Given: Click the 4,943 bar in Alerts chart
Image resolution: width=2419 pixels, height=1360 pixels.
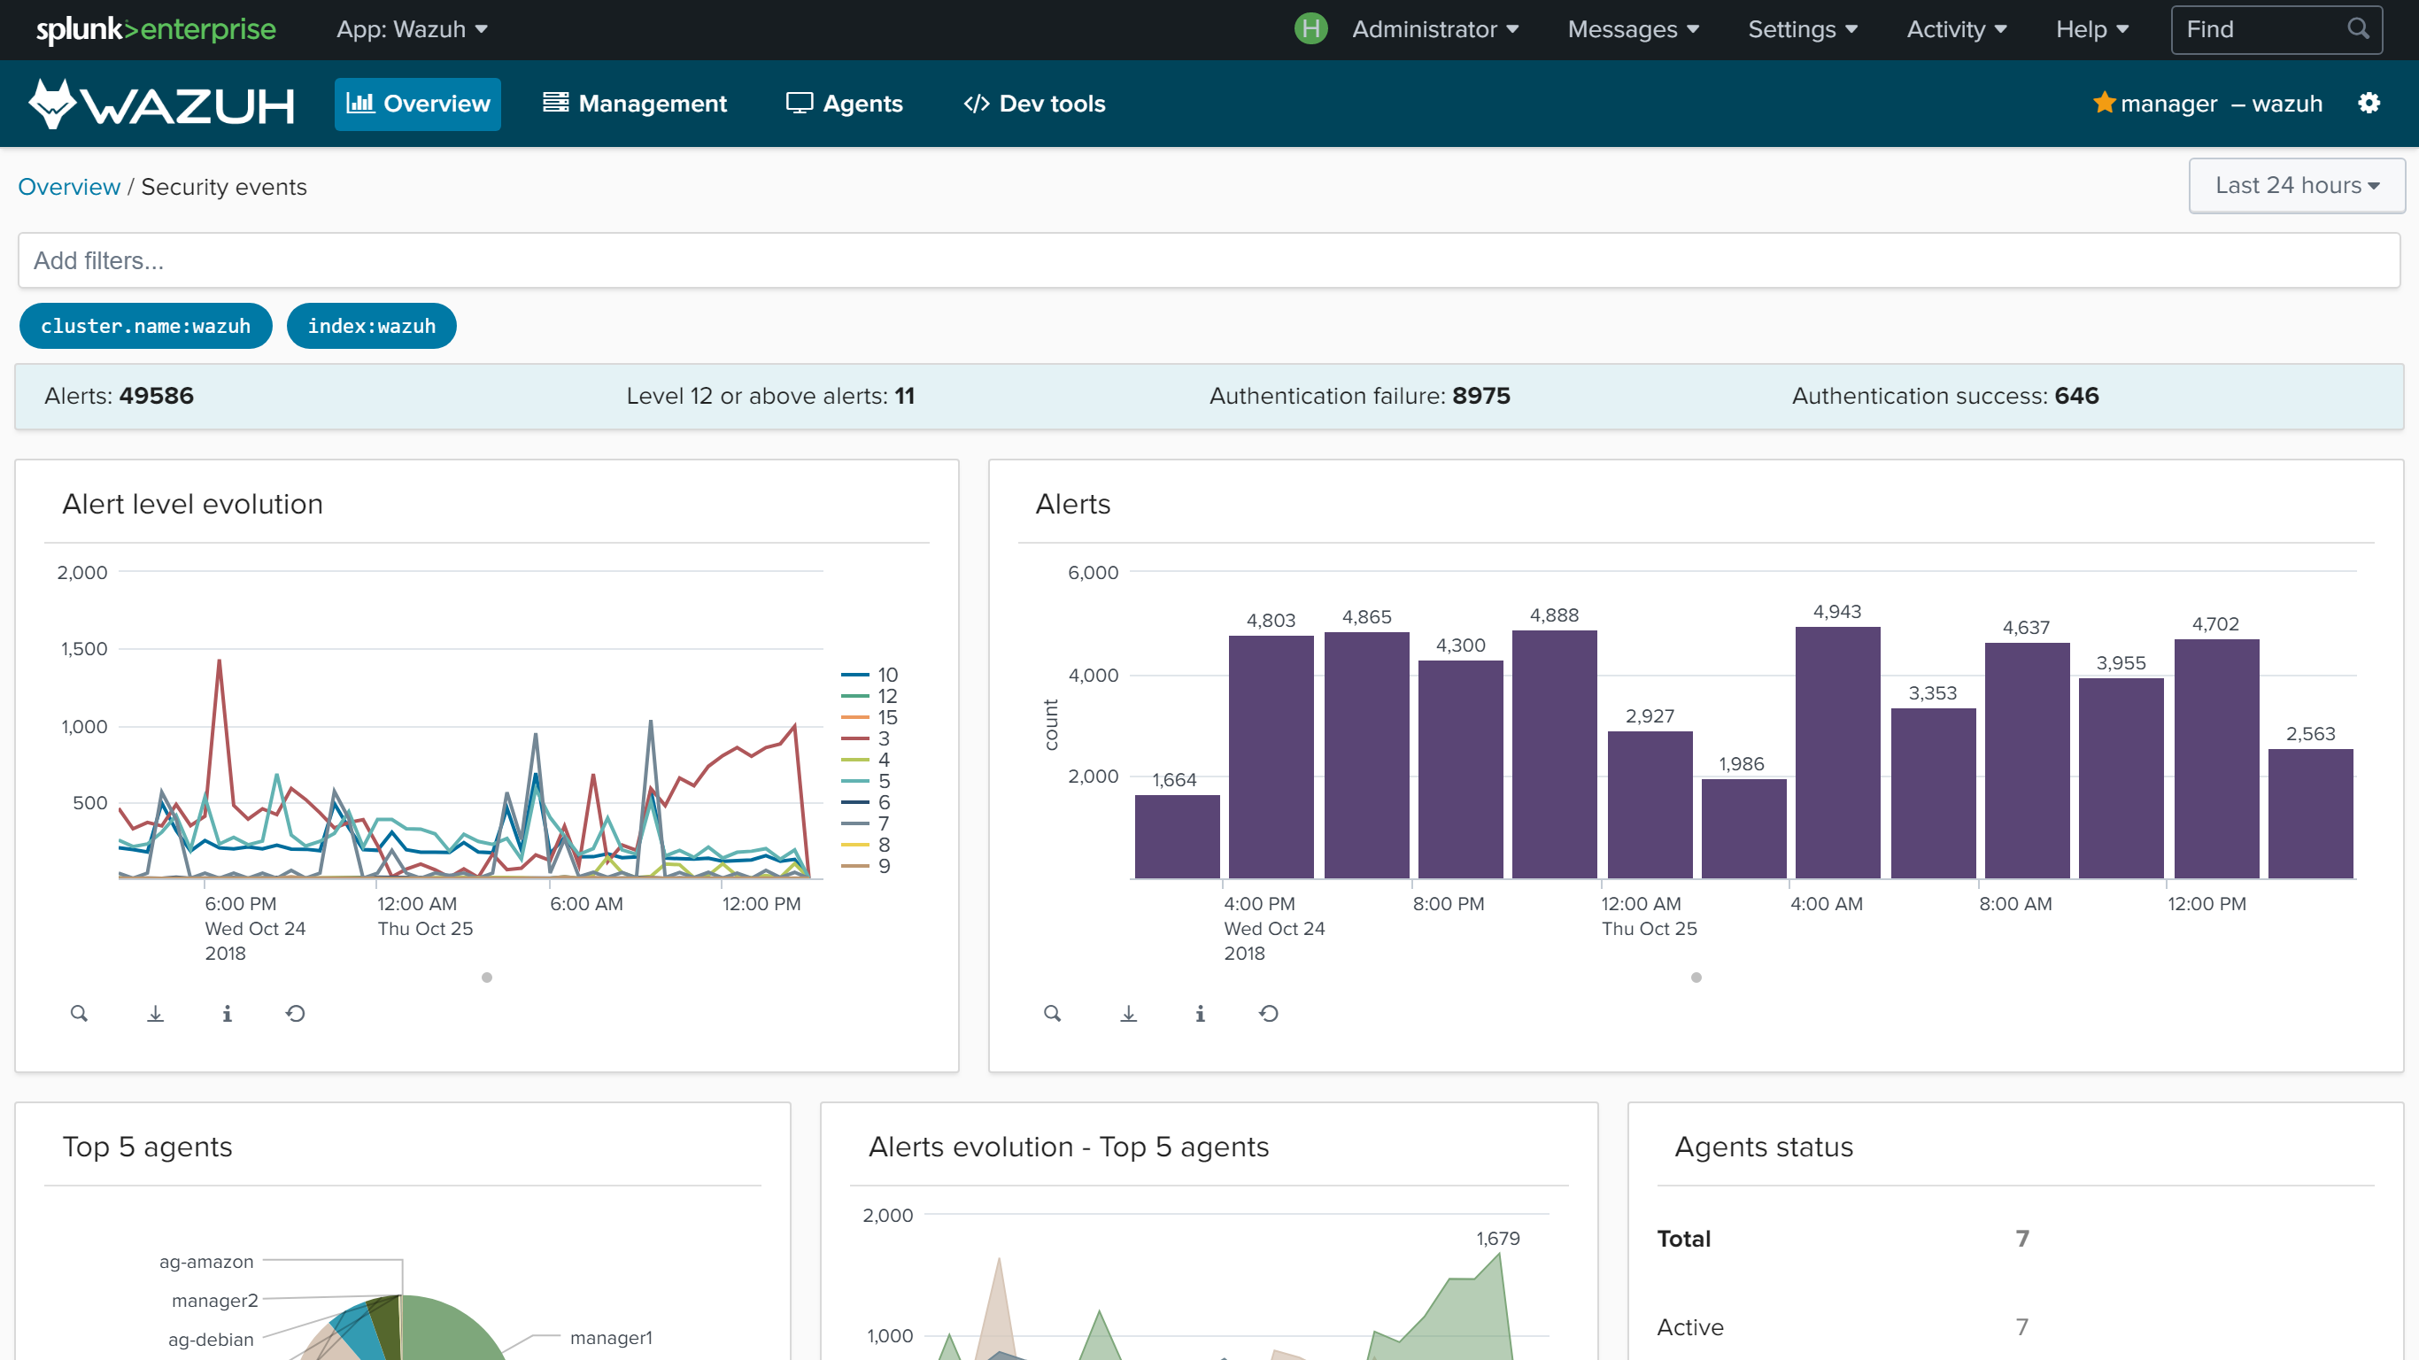Looking at the screenshot, I should pyautogui.click(x=1836, y=753).
